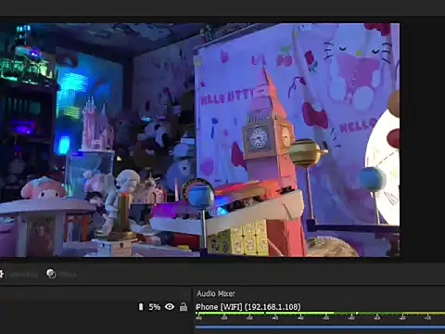Image resolution: width=445 pixels, height=334 pixels.
Task: Toggle source visibility with the eye icon
Action: tap(170, 307)
